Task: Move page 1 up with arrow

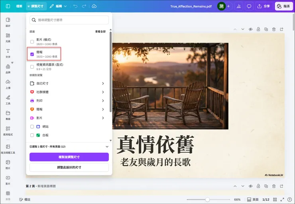Action: tap(235, 29)
